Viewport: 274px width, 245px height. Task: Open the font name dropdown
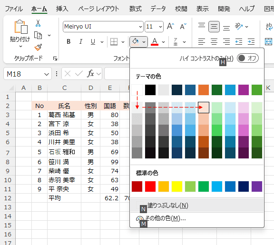pyautogui.click(x=140, y=27)
